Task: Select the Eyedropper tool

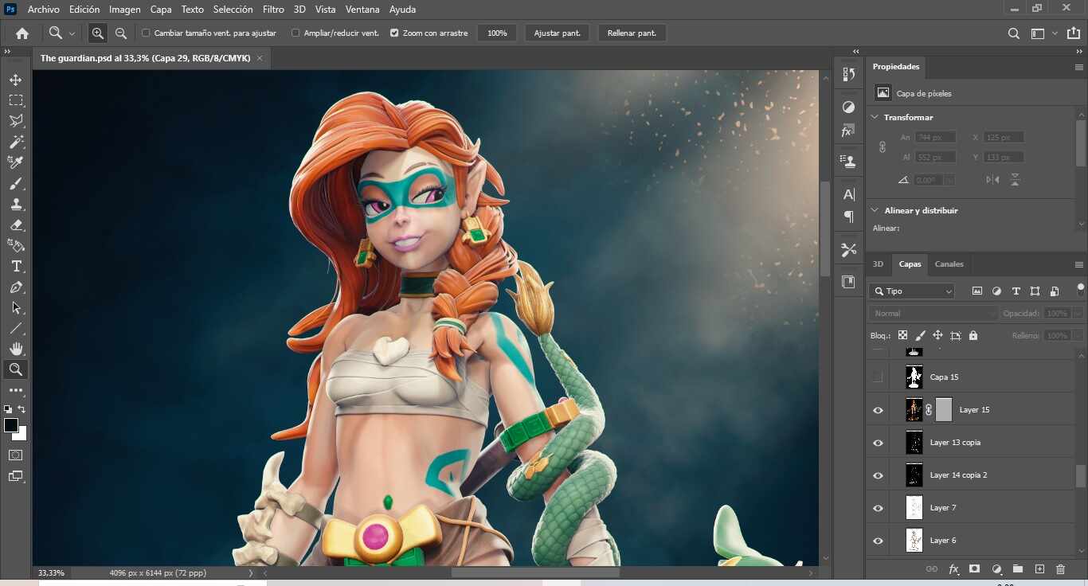Action: click(16, 162)
